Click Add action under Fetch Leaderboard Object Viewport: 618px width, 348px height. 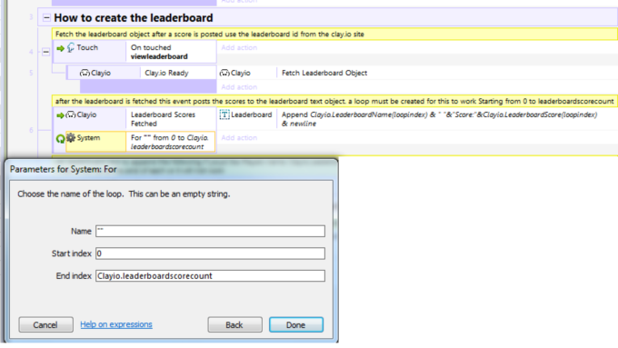239,87
